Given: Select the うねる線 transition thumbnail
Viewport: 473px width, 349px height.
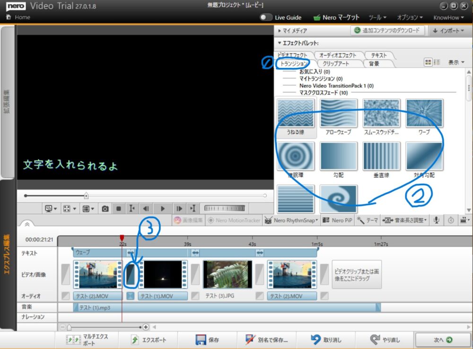Looking at the screenshot, I should (296, 113).
